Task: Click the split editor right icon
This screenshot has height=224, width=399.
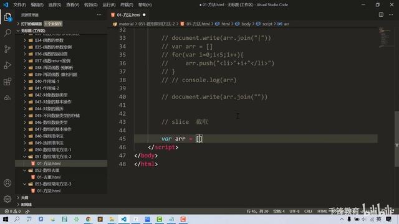Action: coord(381,15)
